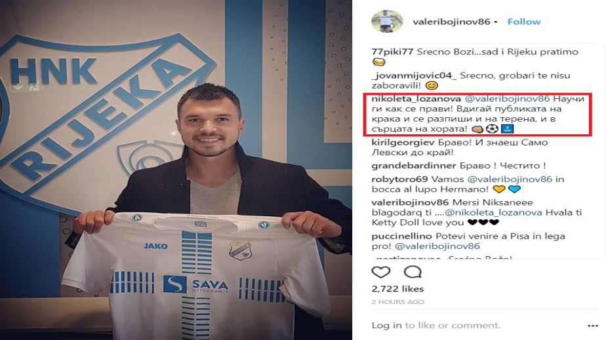The height and width of the screenshot is (340, 606).
Task: Click @valeribojinov86 mention in puccinellino comment
Action: coord(437,246)
